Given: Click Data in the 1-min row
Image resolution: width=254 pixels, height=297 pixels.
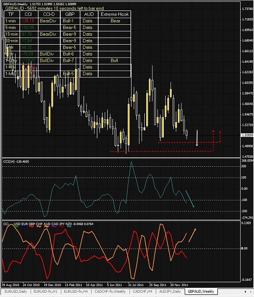Looking at the screenshot, I should pos(87,21).
